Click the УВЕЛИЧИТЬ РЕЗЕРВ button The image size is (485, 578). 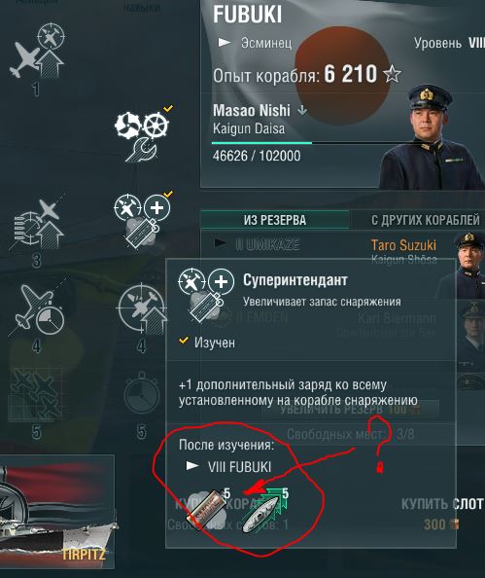pyautogui.click(x=350, y=409)
